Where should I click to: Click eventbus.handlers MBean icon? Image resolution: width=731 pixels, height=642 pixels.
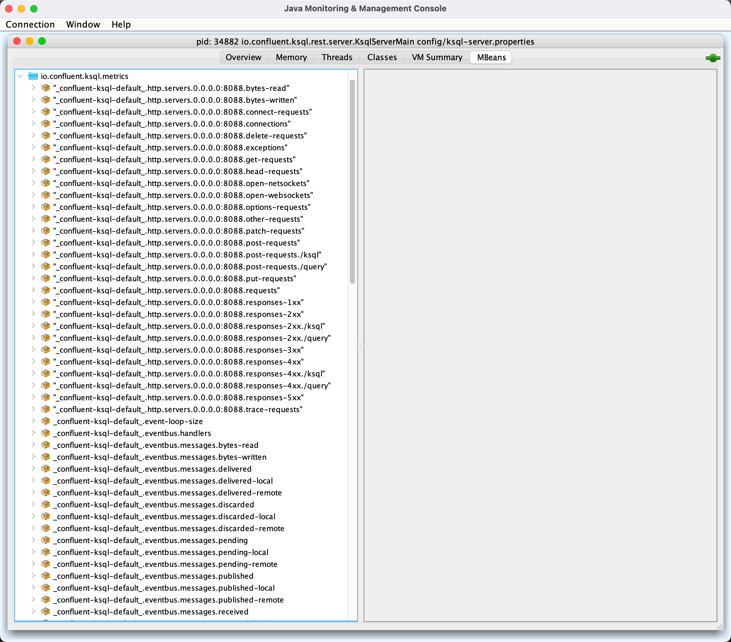pyautogui.click(x=47, y=434)
